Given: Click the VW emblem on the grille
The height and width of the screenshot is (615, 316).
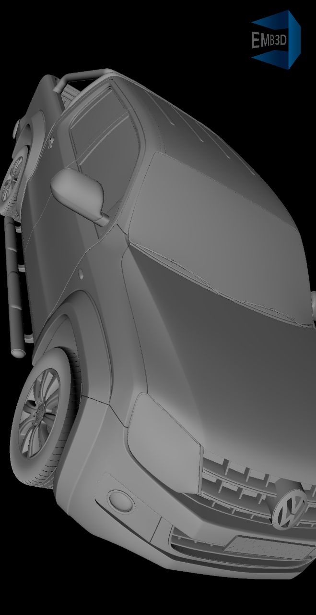Looking at the screenshot, I should tap(289, 510).
